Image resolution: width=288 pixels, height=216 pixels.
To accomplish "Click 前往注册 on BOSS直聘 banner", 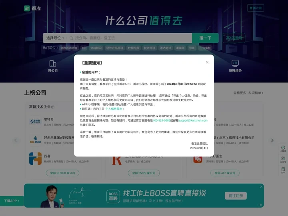I will tap(236, 196).
